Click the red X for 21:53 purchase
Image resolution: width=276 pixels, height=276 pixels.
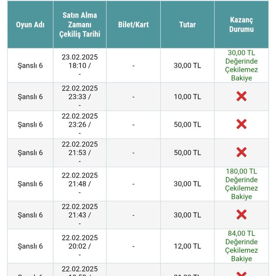click(241, 152)
